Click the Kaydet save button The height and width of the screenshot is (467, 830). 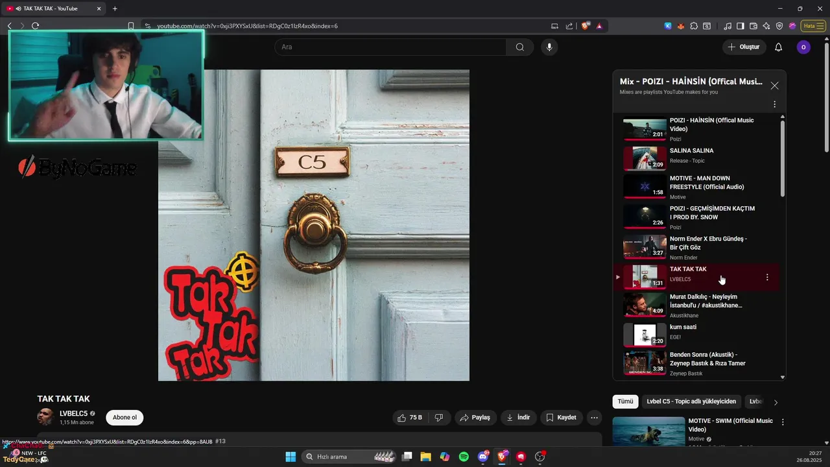point(562,418)
